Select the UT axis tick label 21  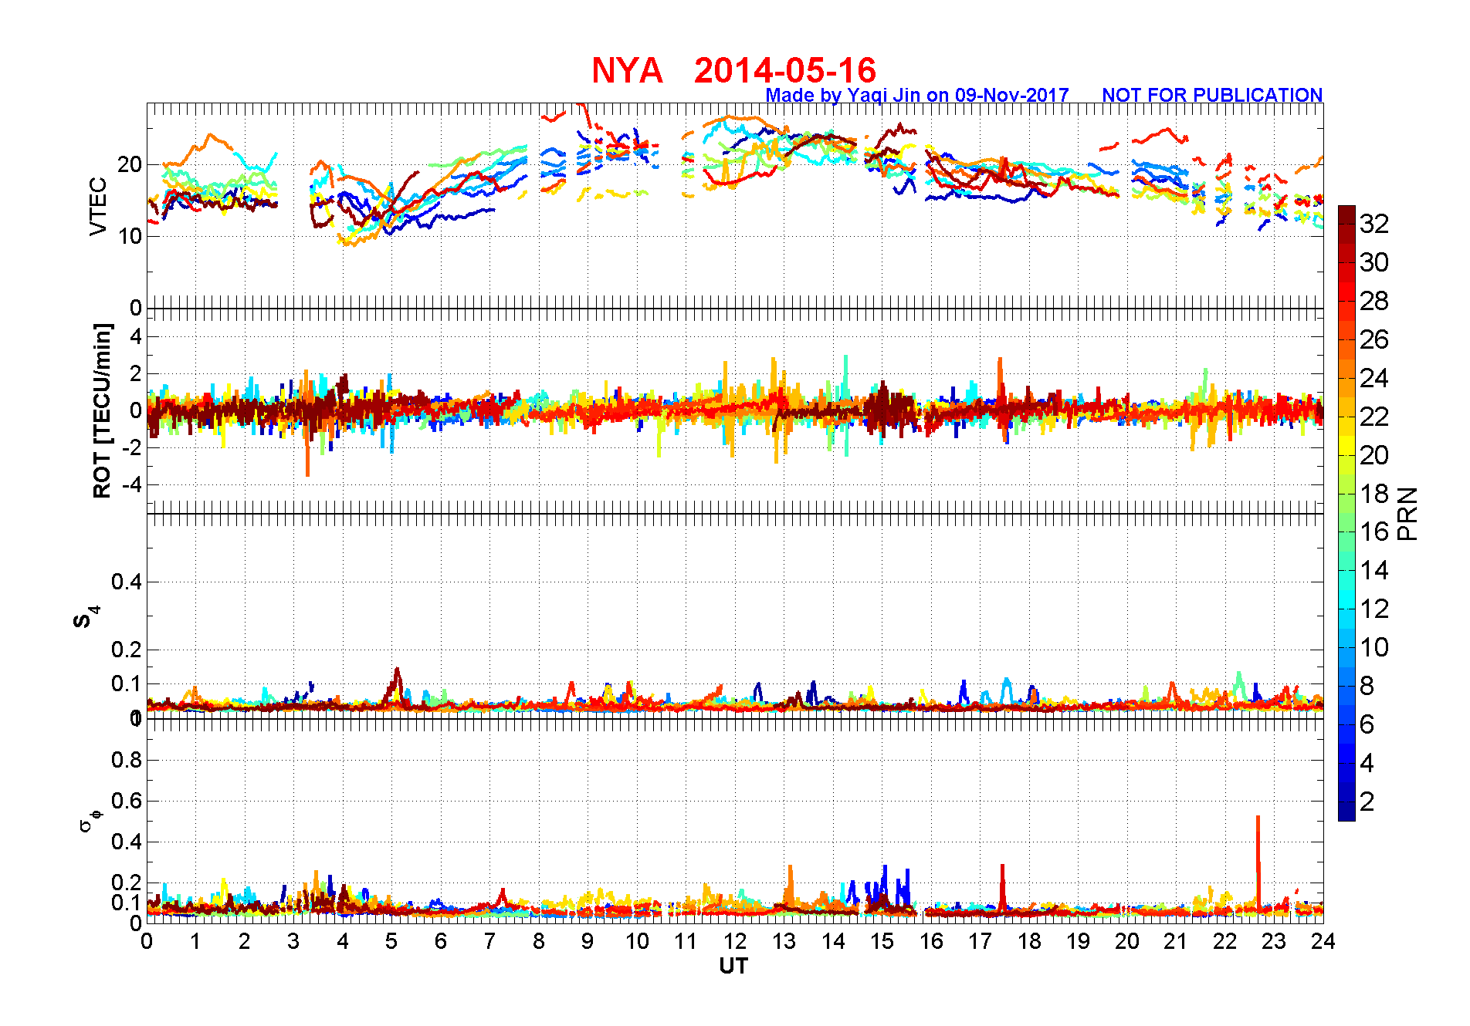(1176, 941)
